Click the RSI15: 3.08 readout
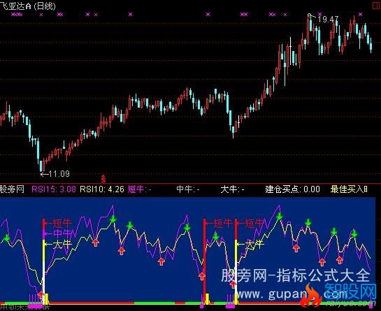This screenshot has height=311, width=381. pos(54,189)
